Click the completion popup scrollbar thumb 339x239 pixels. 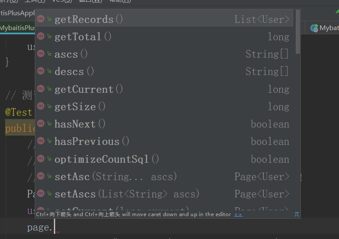coord(298,32)
